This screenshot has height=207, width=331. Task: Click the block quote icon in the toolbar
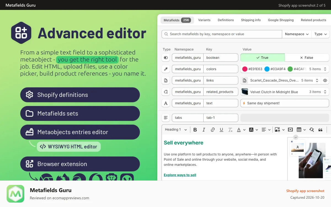tap(321, 130)
